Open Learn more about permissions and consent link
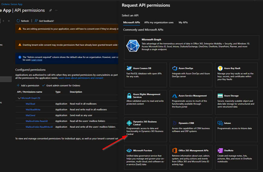The height and width of the screenshot is (172, 263). point(81,78)
